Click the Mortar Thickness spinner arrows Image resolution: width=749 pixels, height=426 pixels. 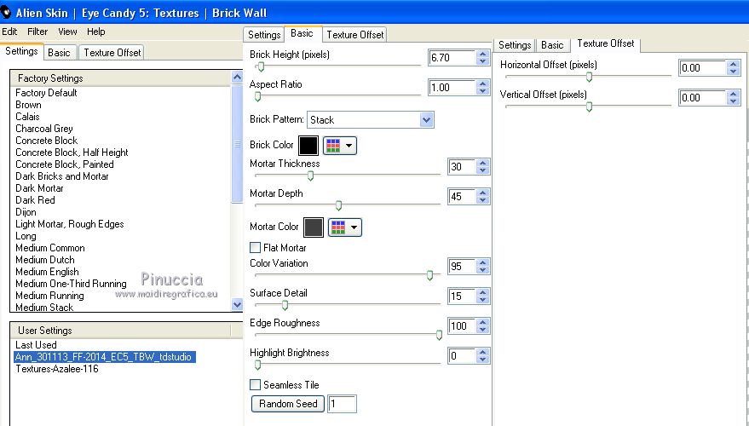tap(482, 167)
